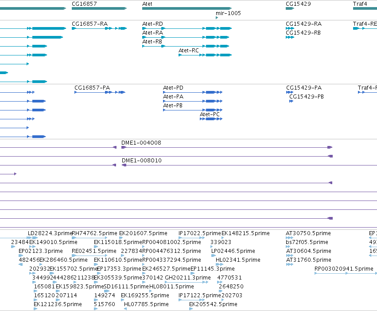This screenshot has width=377, height=311.
Task: Click EST IP17022.5prime
Action: pos(199,233)
